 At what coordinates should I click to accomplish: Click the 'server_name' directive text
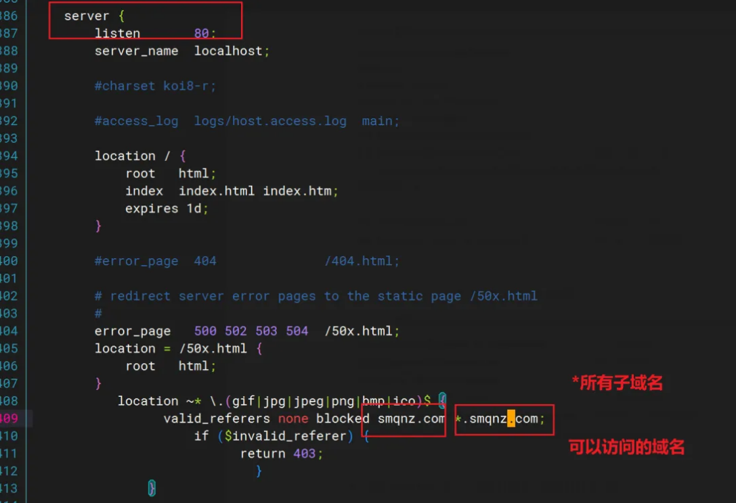coord(137,51)
